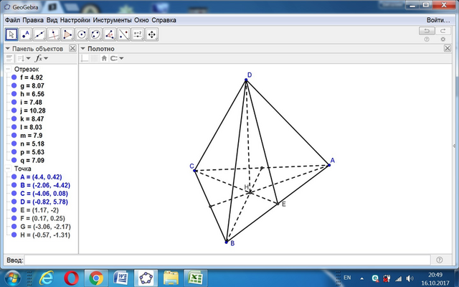This screenshot has height=287, width=459.
Task: Toggle visibility dot for point H
Action: pyautogui.click(x=14, y=235)
